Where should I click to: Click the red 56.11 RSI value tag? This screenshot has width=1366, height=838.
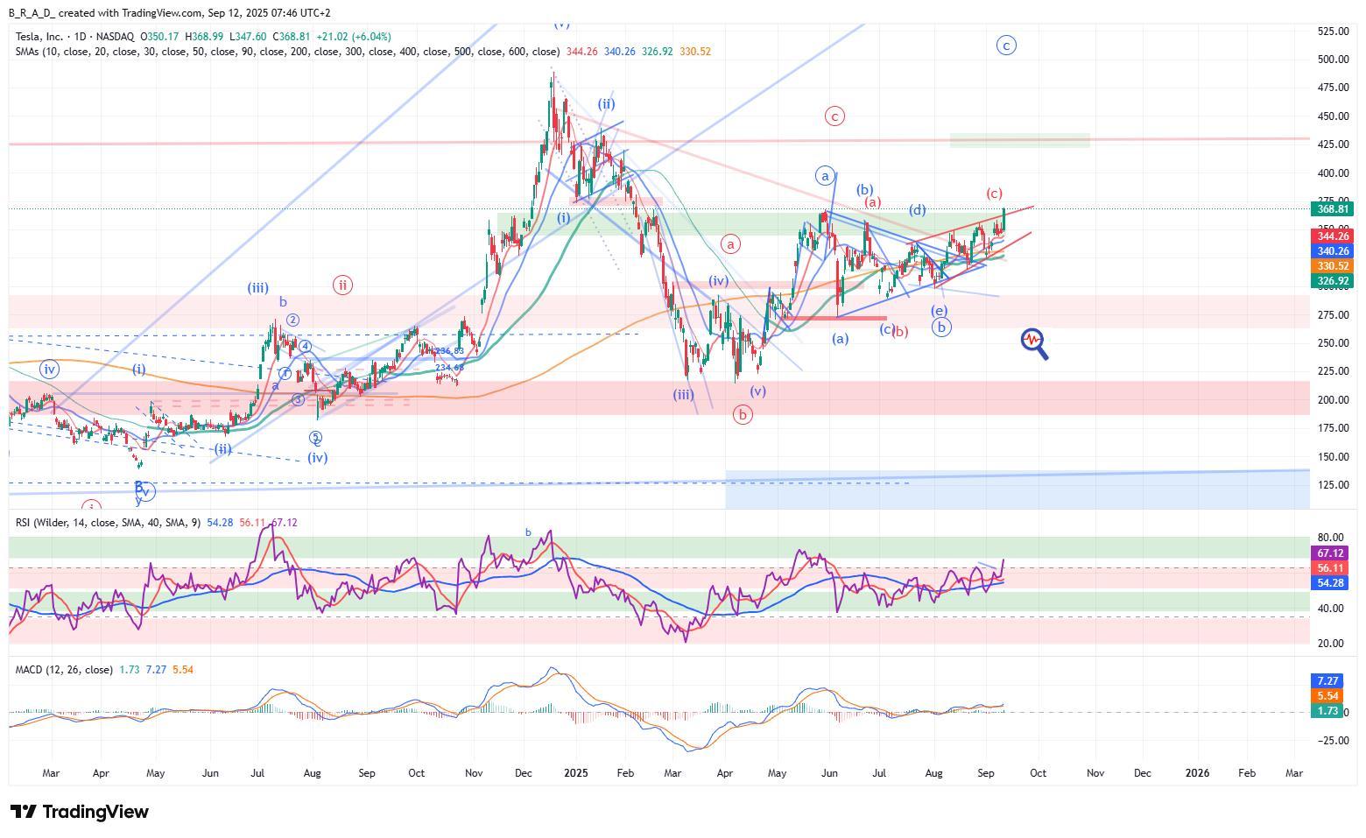pyautogui.click(x=1329, y=568)
